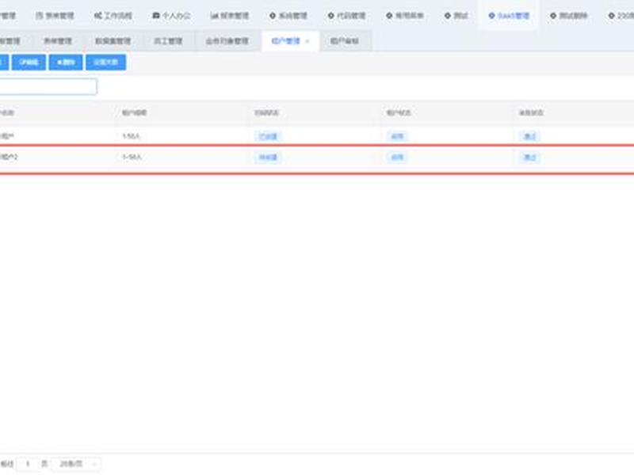Click the 审核状态 column header
Image resolution: width=634 pixels, height=475 pixels.
(531, 112)
